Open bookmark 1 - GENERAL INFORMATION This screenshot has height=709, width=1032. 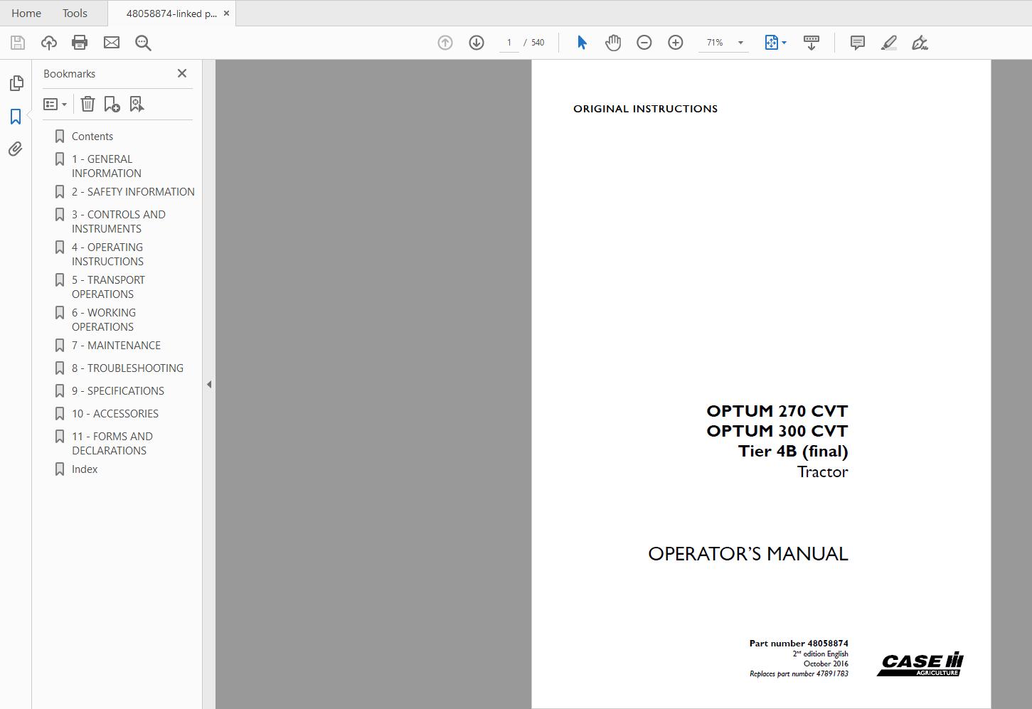click(106, 166)
